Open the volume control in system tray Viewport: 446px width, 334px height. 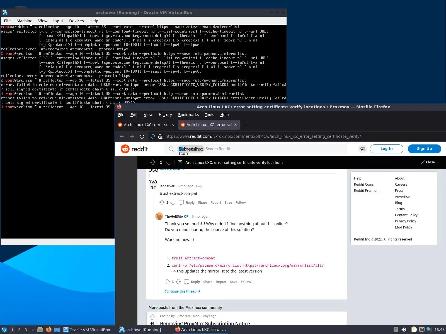pyautogui.click(x=404, y=330)
